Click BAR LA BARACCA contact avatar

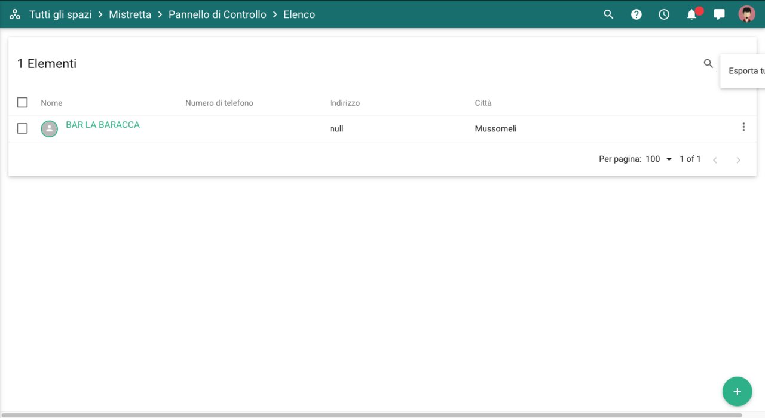tap(49, 128)
